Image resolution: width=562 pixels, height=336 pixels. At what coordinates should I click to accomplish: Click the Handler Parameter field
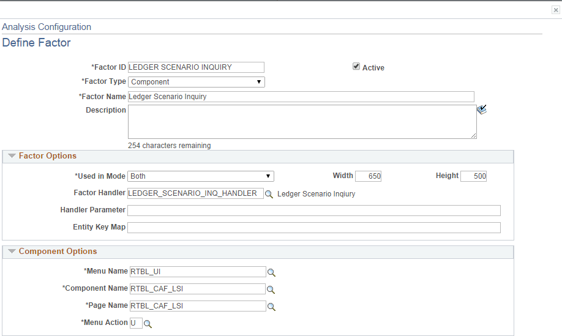[x=314, y=211]
